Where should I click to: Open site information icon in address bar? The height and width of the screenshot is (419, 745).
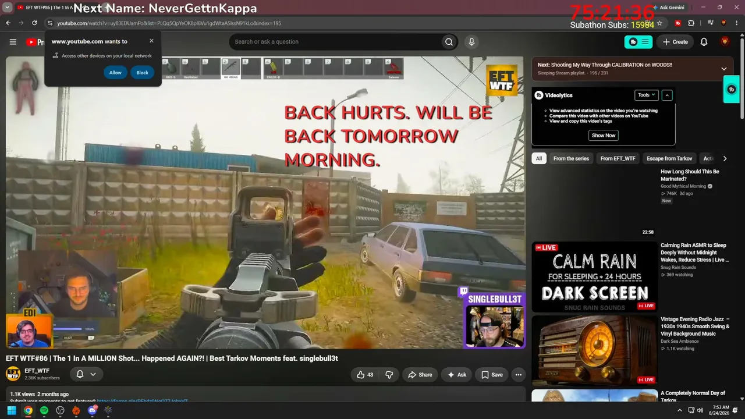tap(49, 23)
